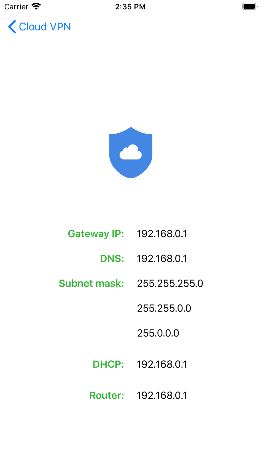This screenshot has height=465, width=261.
Task: Tap the DNS label
Action: click(x=112, y=258)
